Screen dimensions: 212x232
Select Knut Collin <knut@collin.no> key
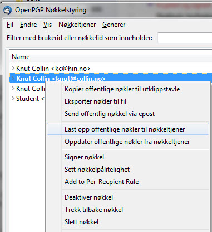pos(61,79)
